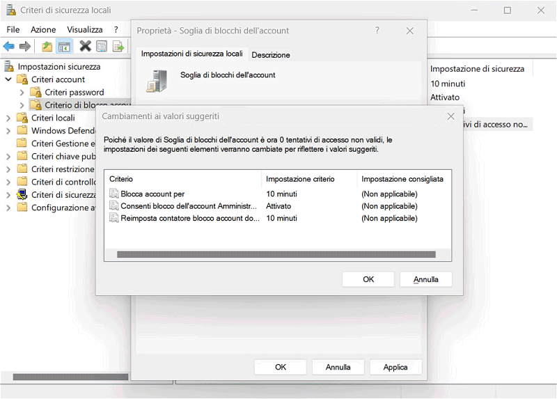Click the Impostazione criterio column header

pyautogui.click(x=309, y=179)
